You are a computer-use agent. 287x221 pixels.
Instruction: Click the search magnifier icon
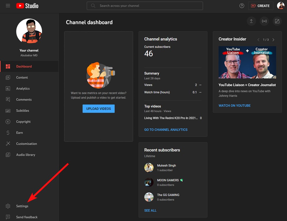click(93, 6)
